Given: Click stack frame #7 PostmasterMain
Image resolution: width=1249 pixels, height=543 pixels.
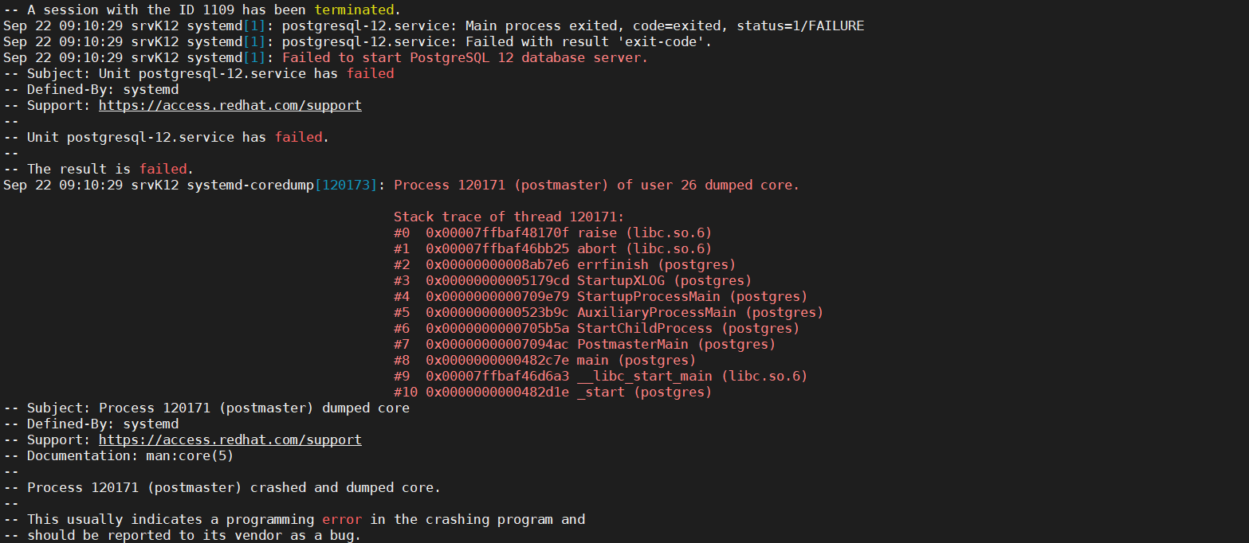Looking at the screenshot, I should coord(584,344).
